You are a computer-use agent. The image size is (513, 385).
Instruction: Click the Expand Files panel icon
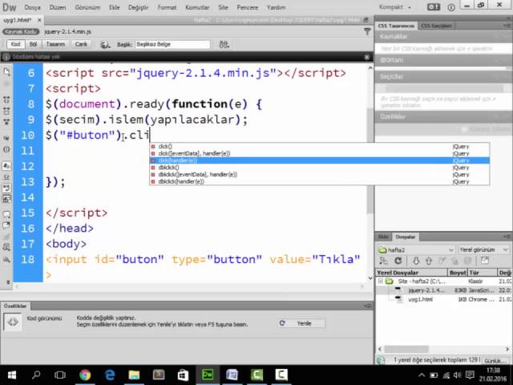[485, 261]
